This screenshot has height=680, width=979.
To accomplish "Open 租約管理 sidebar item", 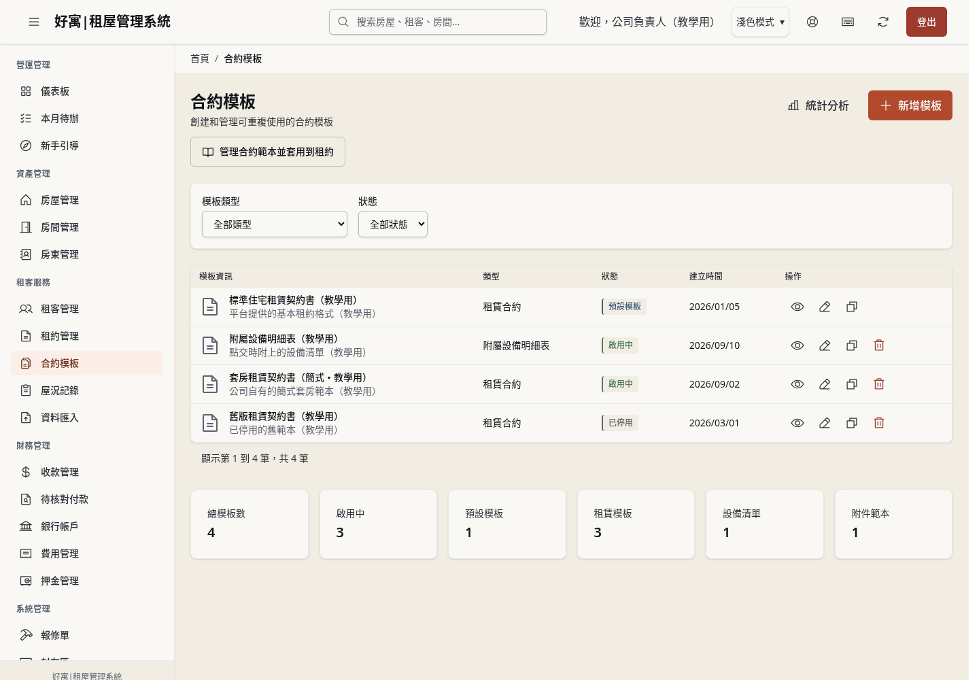I will click(87, 336).
